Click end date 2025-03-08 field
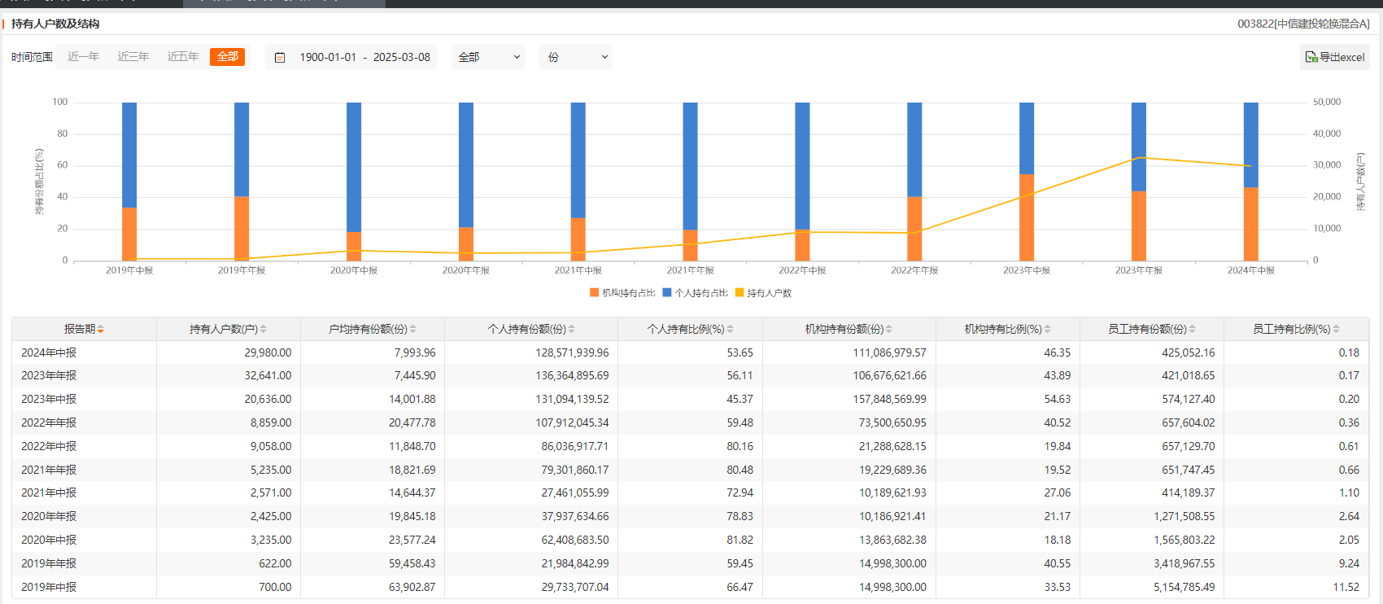1383x604 pixels. point(402,58)
